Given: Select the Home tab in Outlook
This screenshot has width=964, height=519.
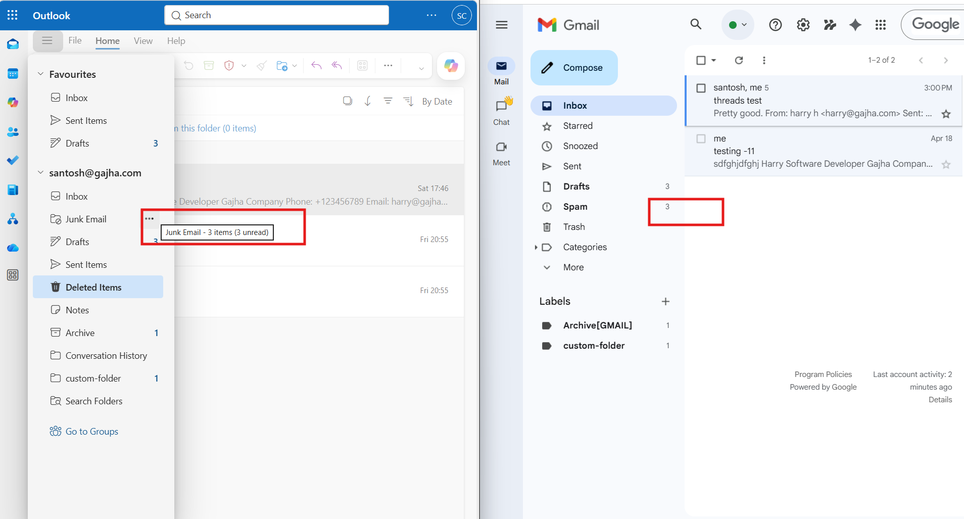Looking at the screenshot, I should click(x=108, y=41).
